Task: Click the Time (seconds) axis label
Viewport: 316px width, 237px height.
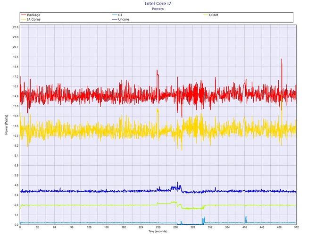Action: point(158,231)
